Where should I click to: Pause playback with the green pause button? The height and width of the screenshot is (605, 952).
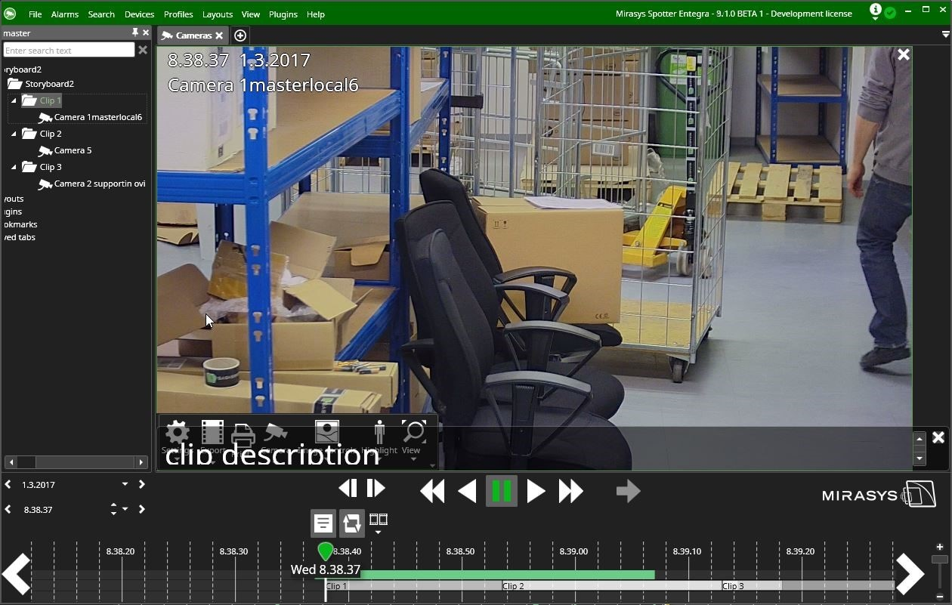coord(501,491)
